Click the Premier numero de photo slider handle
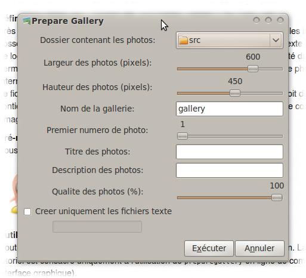This screenshot has height=278, width=306. (183, 136)
